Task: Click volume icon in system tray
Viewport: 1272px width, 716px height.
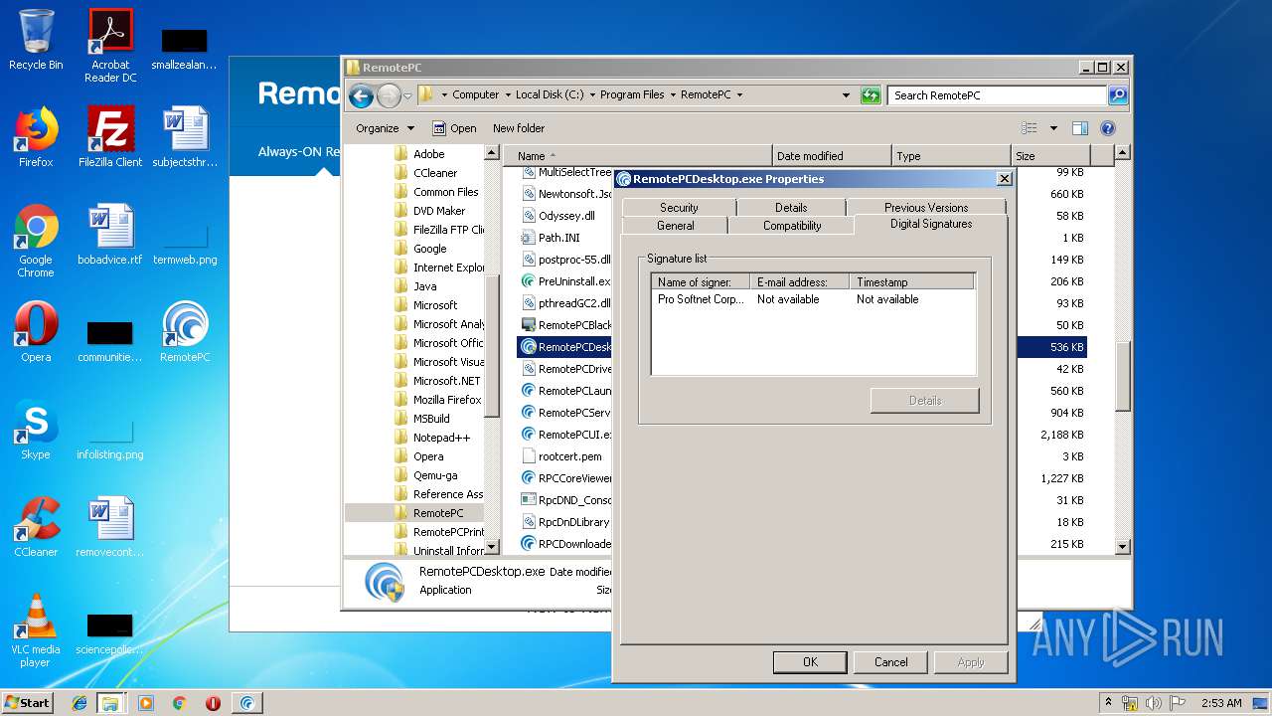Action: tap(1155, 703)
